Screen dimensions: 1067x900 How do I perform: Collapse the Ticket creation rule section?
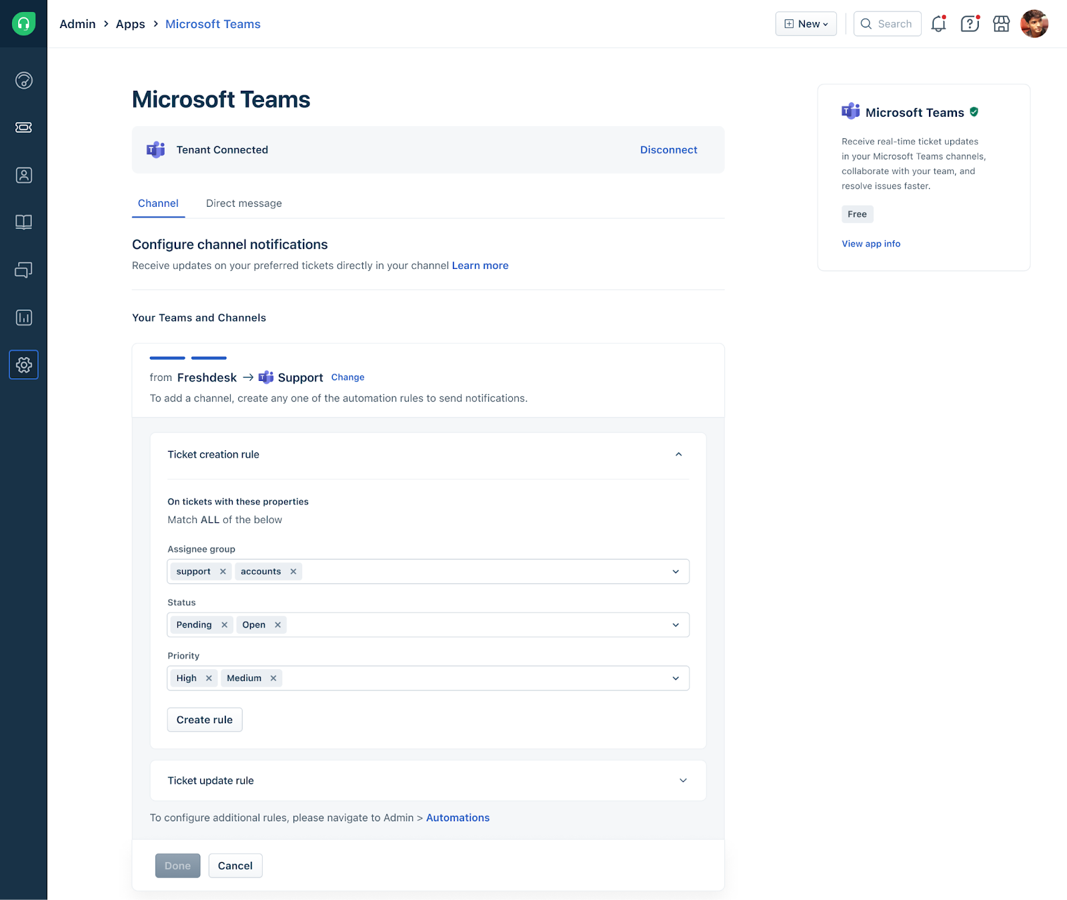coord(678,454)
